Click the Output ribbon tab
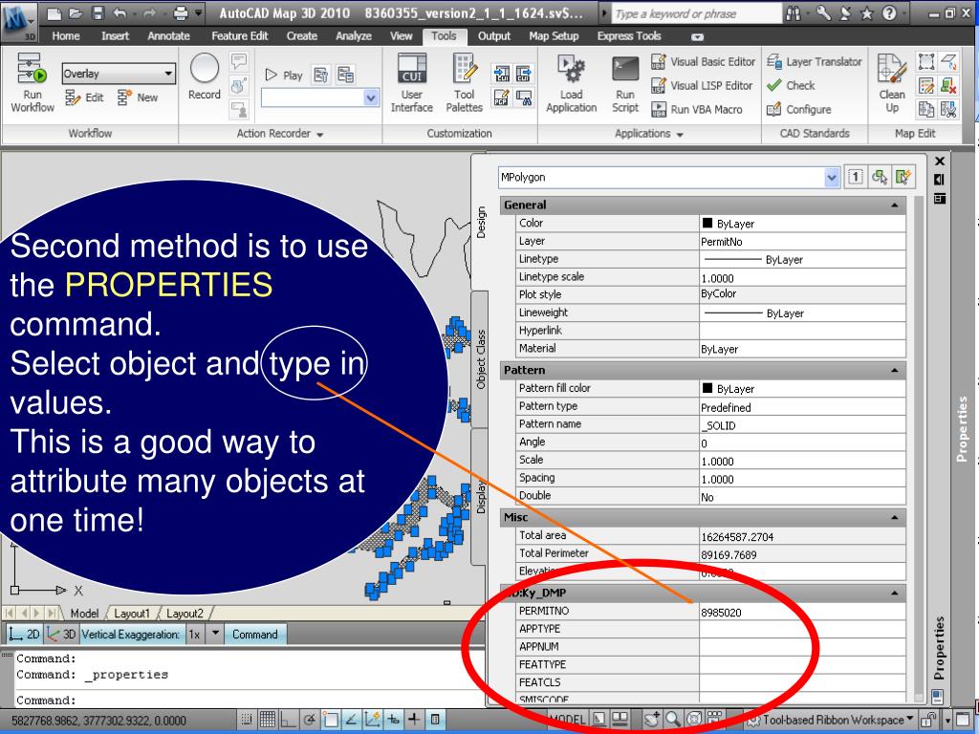This screenshot has width=979, height=734. [x=494, y=36]
